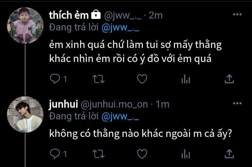This screenshot has width=252, height=167.
Task: Open more options on thích ẻm's tweet
Action: [x=237, y=14]
